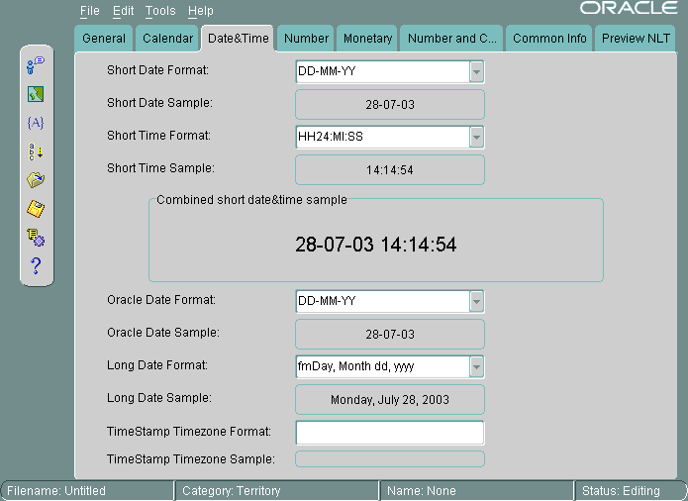Select the Number tab

[x=306, y=39]
